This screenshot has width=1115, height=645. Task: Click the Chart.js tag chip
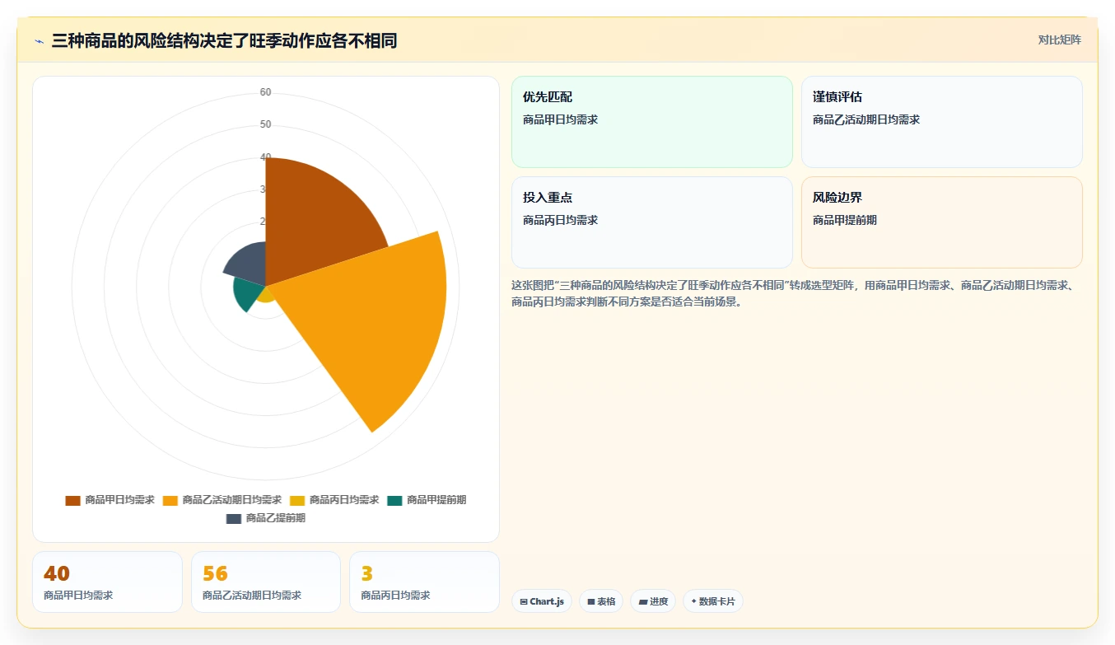click(x=542, y=601)
